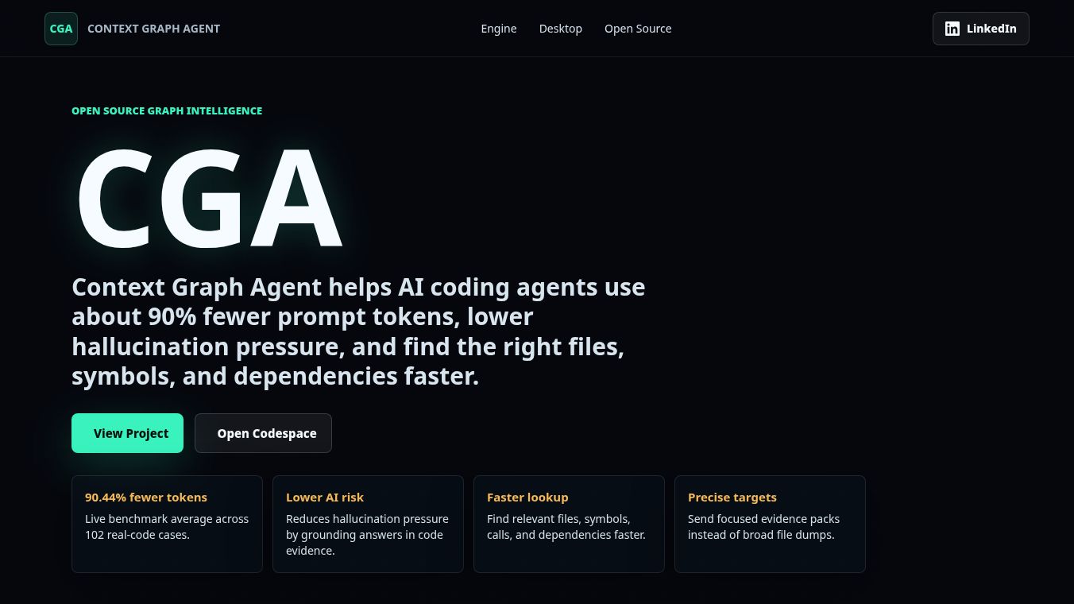This screenshot has width=1074, height=604.
Task: Click 'Find relevant files, symbols' card text
Action: pos(566,527)
